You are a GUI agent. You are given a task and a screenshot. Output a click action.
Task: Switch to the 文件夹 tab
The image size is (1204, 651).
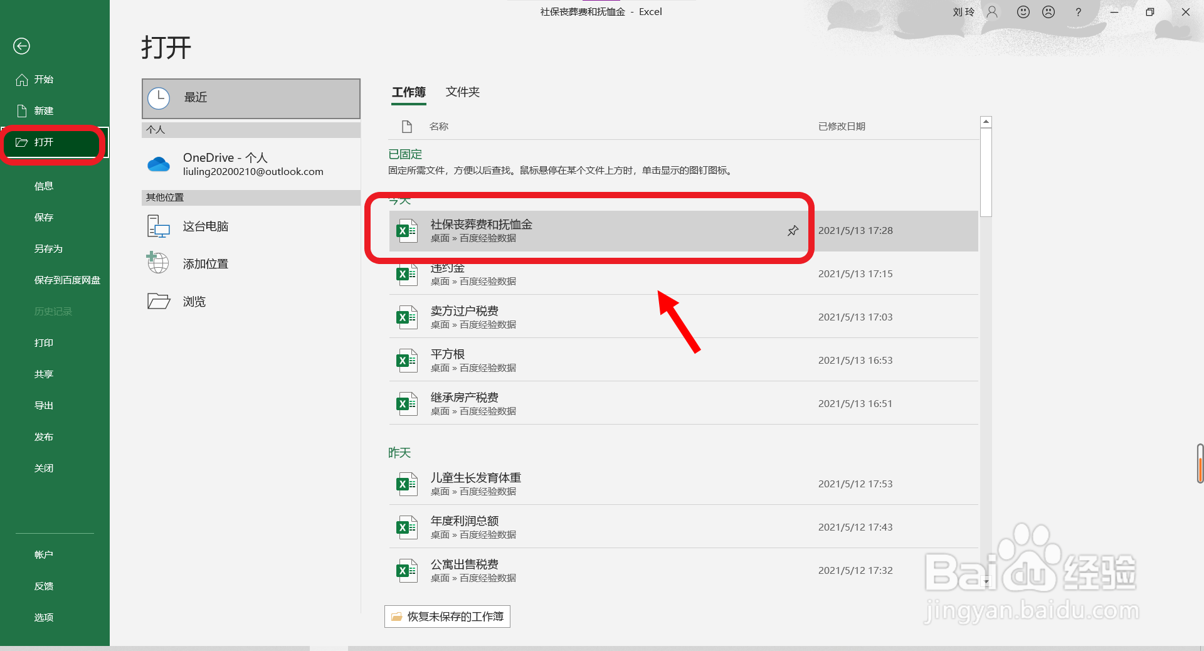point(462,92)
